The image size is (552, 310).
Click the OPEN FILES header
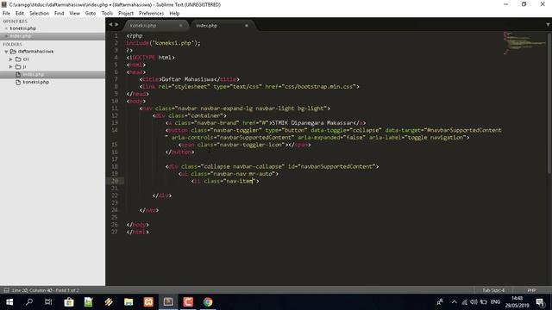click(x=16, y=22)
